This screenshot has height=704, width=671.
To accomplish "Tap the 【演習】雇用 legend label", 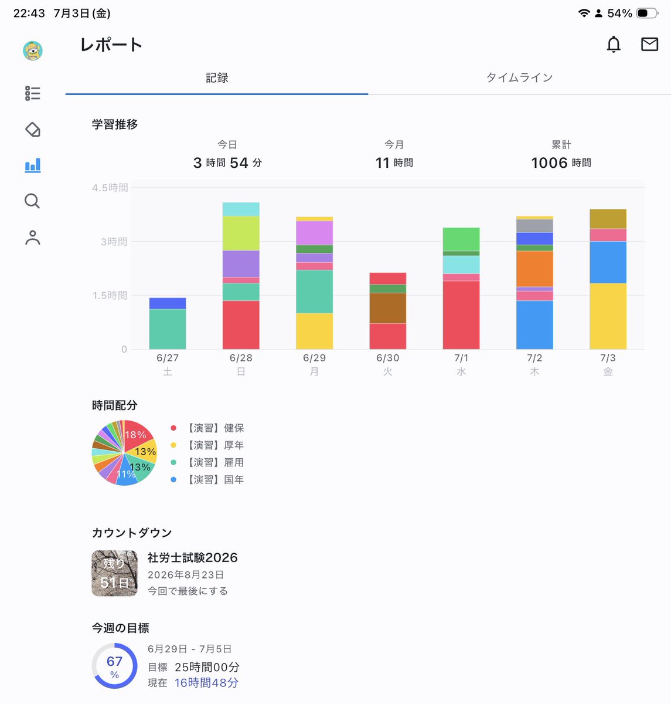I will (x=214, y=462).
